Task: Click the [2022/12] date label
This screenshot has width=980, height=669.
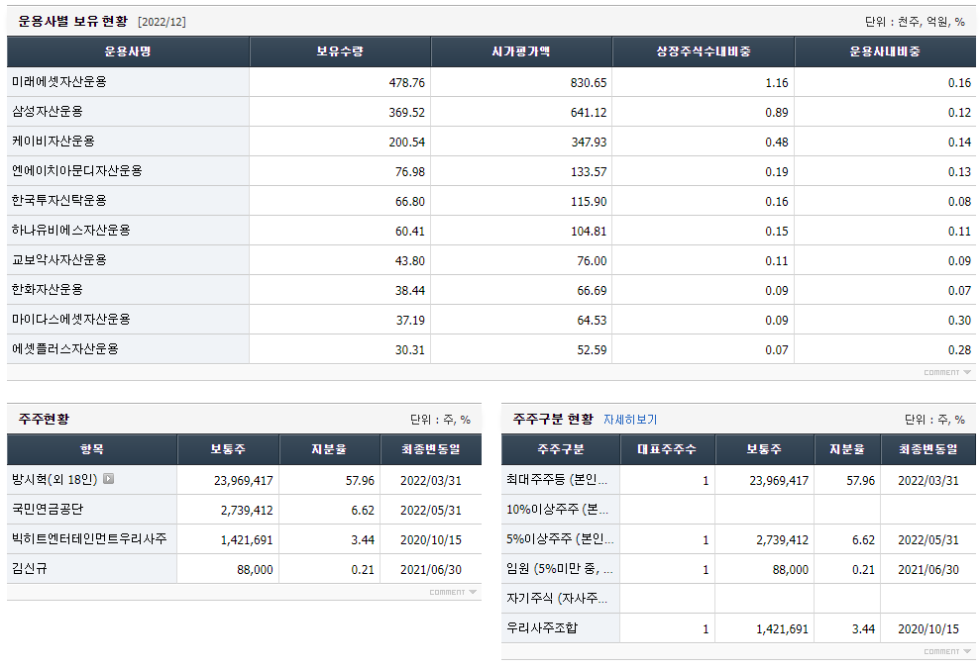Action: [162, 22]
